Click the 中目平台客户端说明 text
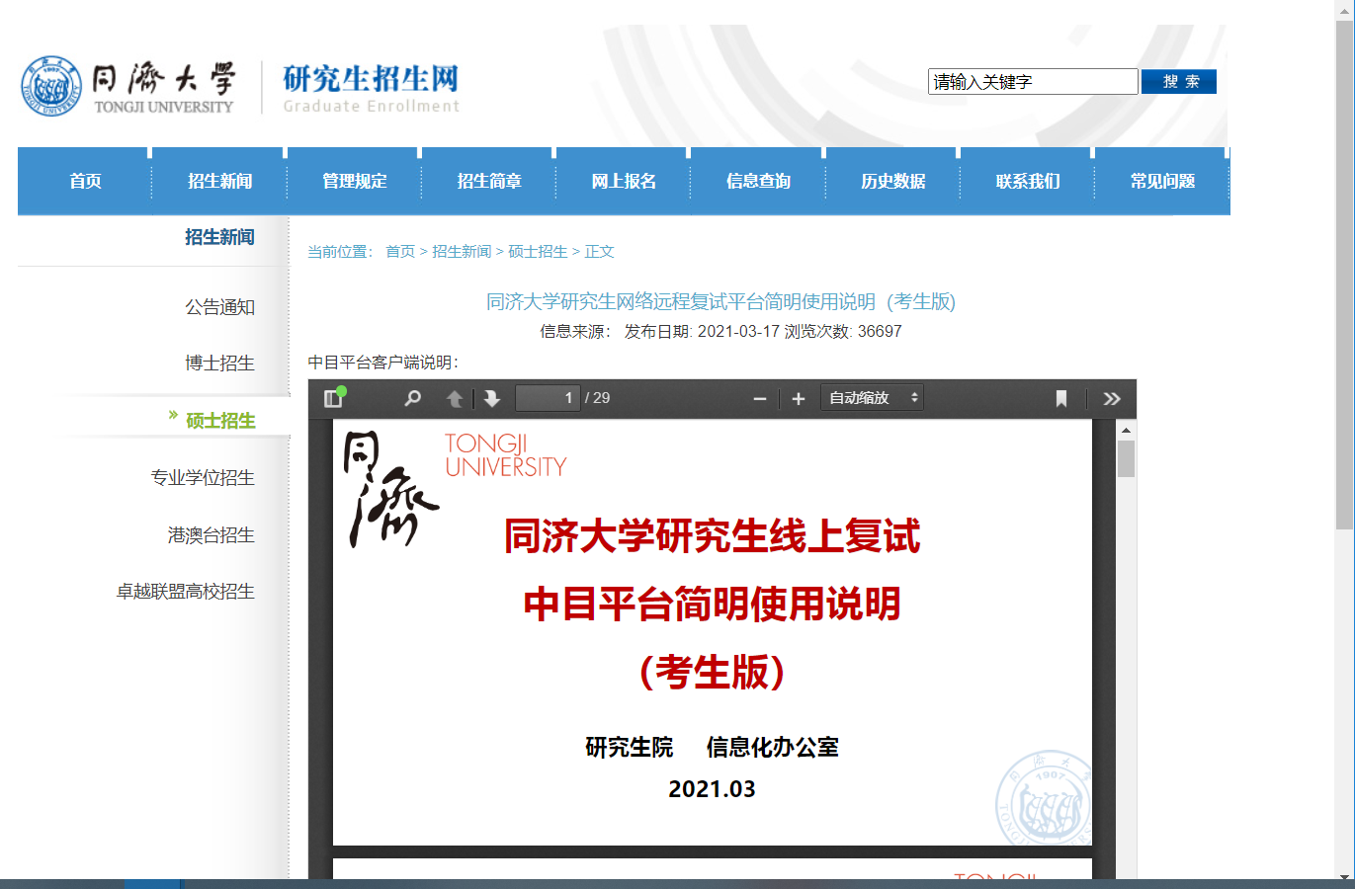This screenshot has height=889, width=1355. [383, 363]
